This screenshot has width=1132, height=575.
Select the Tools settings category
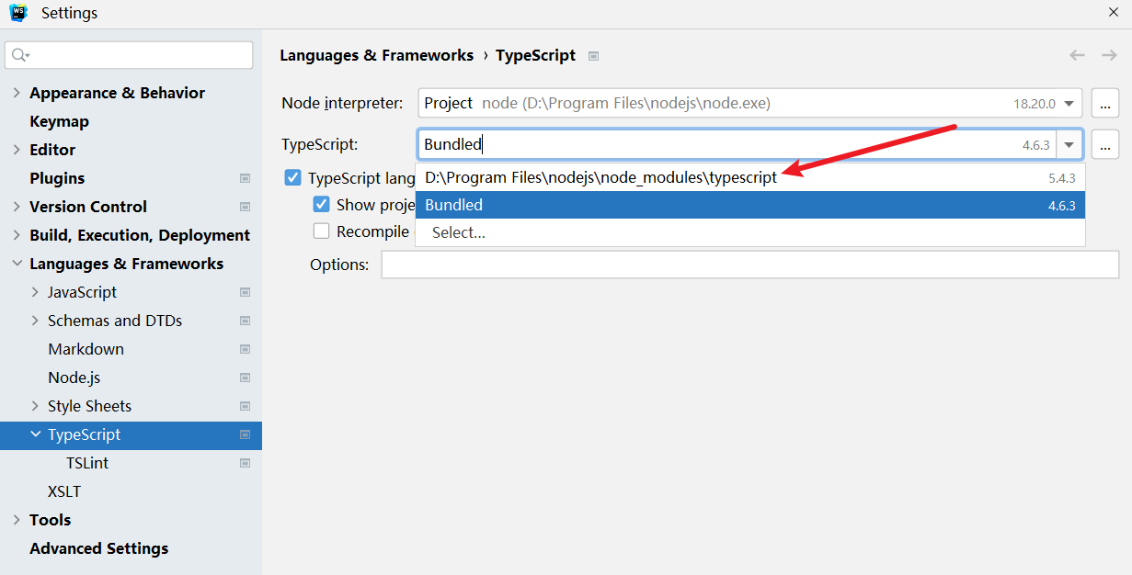50,520
